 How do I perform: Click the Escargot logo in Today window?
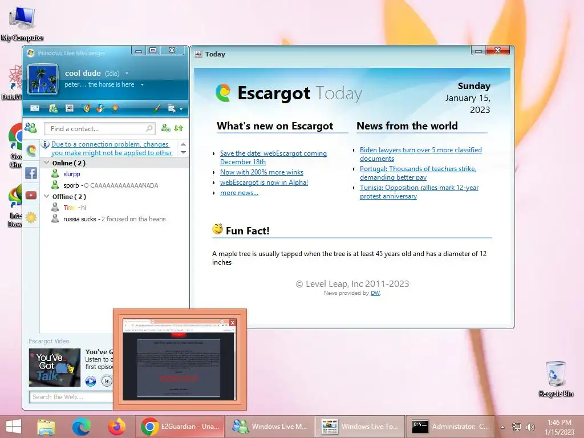point(223,93)
